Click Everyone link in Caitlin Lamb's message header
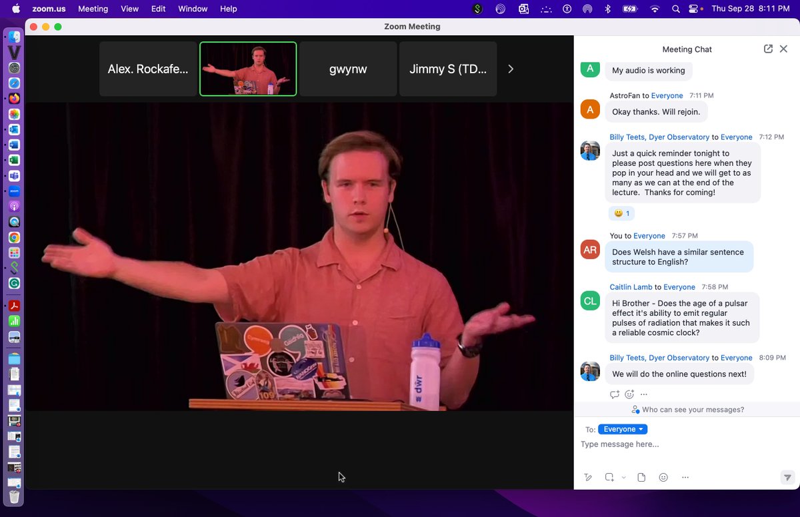The height and width of the screenshot is (517, 800). pyautogui.click(x=679, y=286)
